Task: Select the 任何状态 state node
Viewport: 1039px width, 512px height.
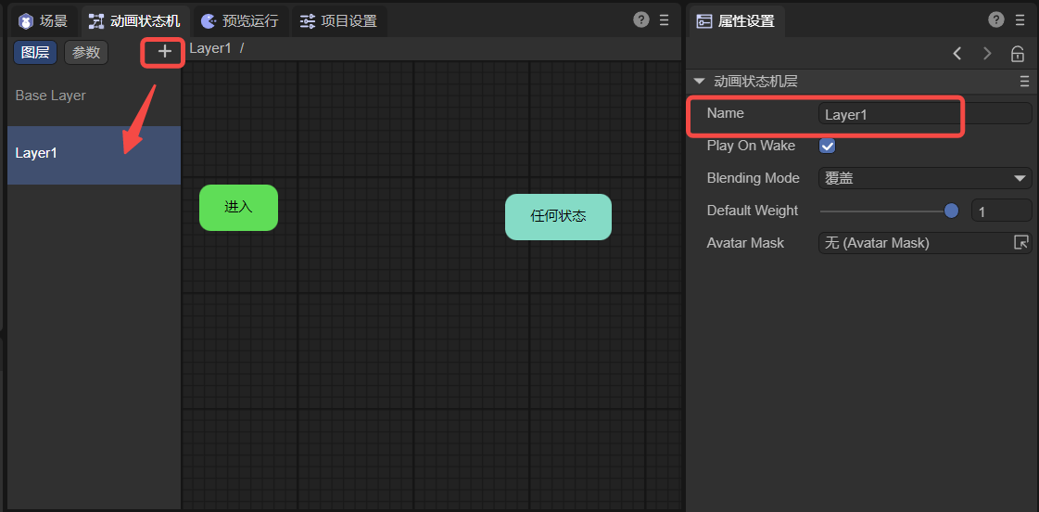Action: 558,217
